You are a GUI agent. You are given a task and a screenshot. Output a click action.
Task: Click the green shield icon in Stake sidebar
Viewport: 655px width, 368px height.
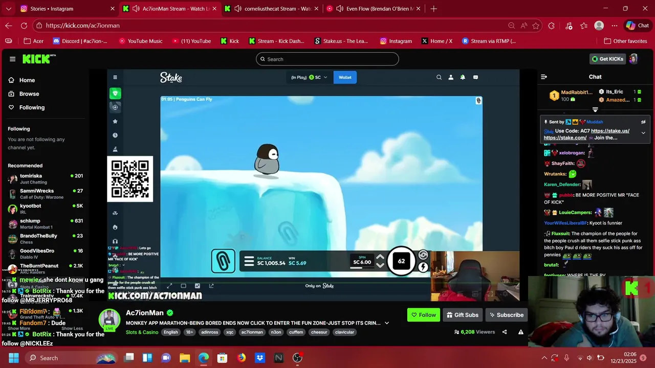pyautogui.click(x=115, y=93)
